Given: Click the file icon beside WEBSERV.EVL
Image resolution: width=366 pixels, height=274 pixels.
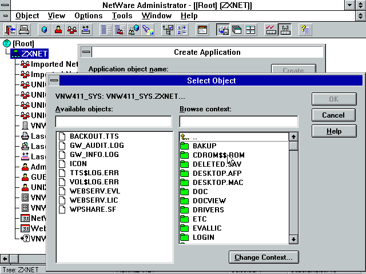Looking at the screenshot, I should pos(62,191).
